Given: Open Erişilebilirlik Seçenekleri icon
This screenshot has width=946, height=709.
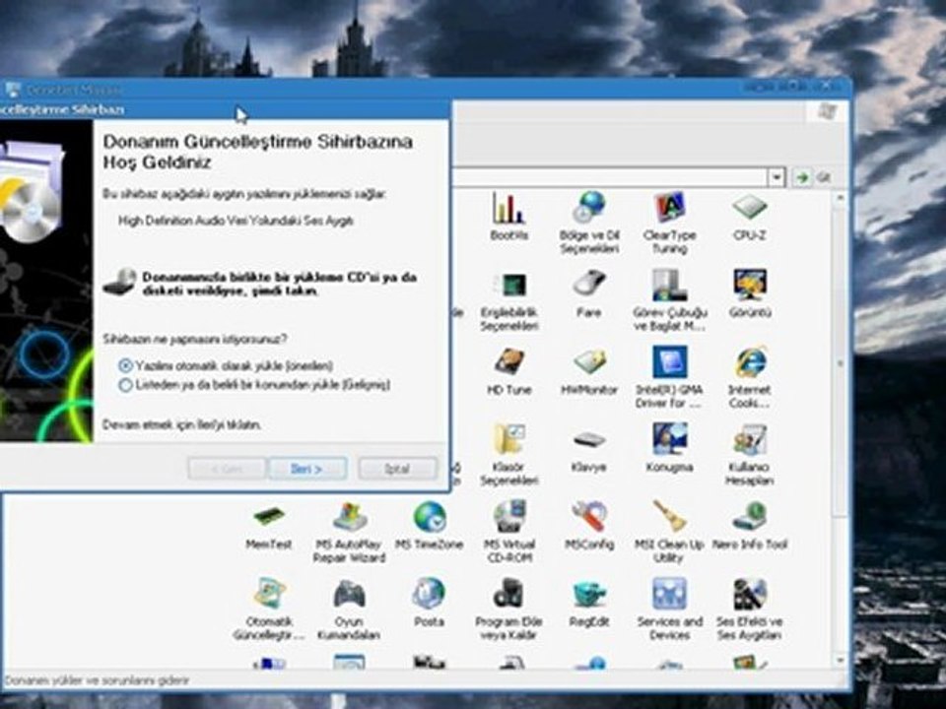Looking at the screenshot, I should [x=508, y=286].
